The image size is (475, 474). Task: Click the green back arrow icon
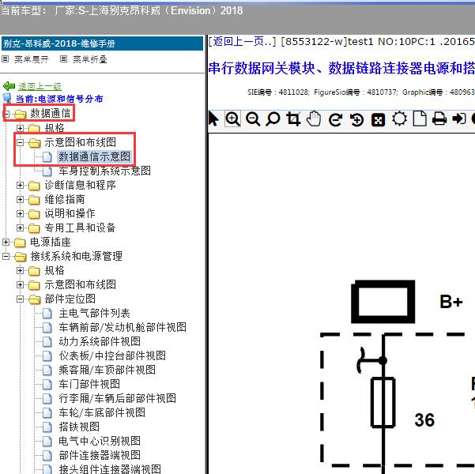9,86
